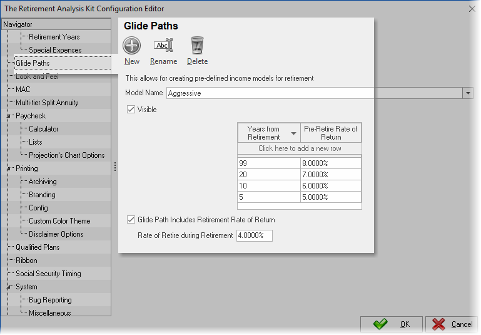Select the 8.0000% rate of return cell
481x335 pixels.
pyautogui.click(x=330, y=163)
